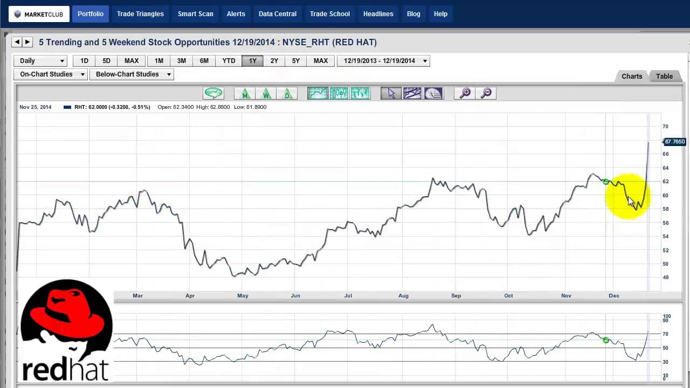Image resolution: width=690 pixels, height=388 pixels.
Task: Go to next chart arrow
Action: click(27, 41)
